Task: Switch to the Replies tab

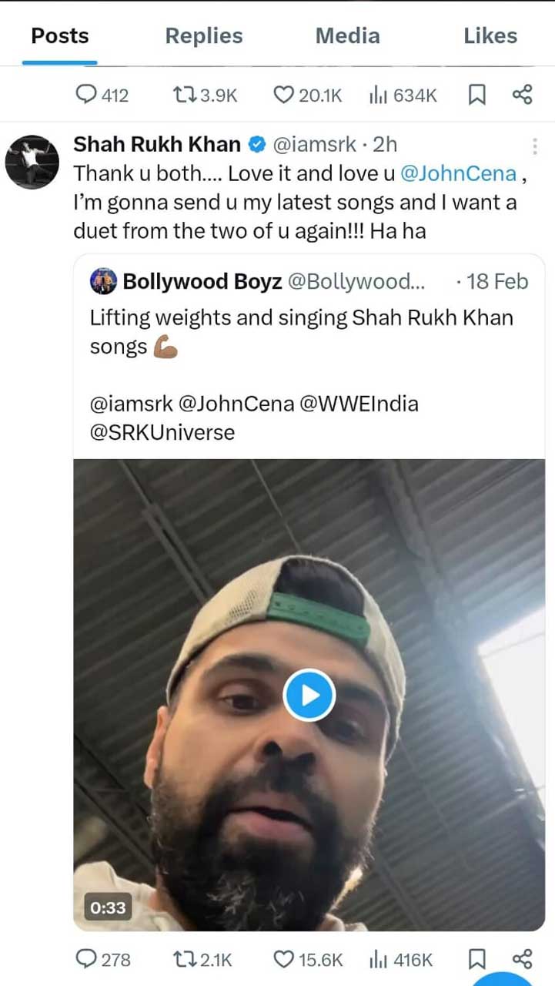Action: [x=203, y=35]
